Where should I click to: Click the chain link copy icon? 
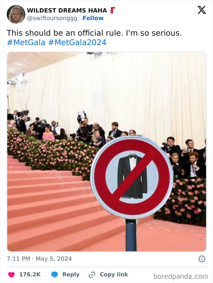click(92, 275)
